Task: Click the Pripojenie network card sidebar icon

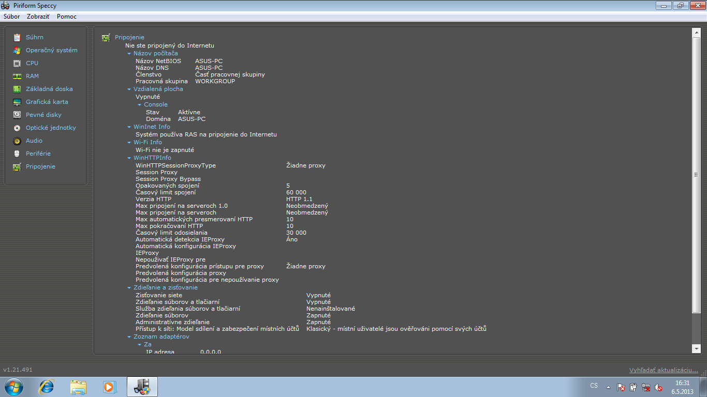Action: (x=17, y=166)
